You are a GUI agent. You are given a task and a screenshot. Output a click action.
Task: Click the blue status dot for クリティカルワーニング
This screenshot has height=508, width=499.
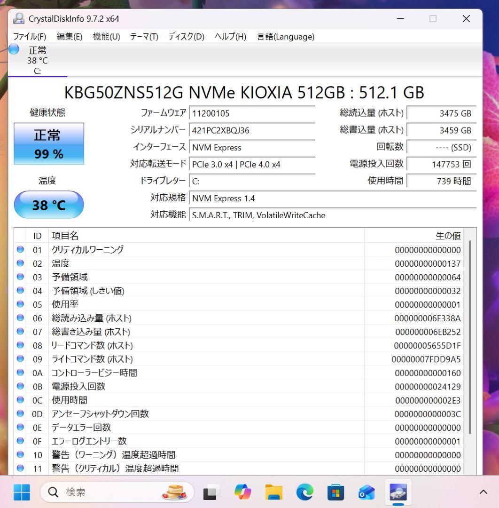click(20, 250)
